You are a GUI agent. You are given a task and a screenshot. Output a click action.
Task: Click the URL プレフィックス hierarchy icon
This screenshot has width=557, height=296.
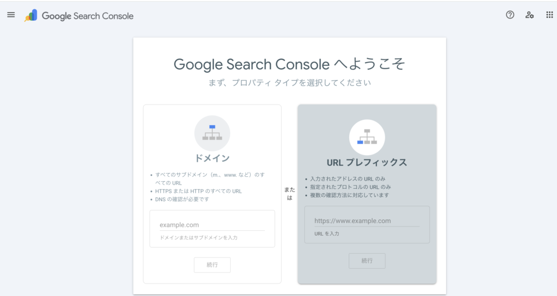coord(367,138)
